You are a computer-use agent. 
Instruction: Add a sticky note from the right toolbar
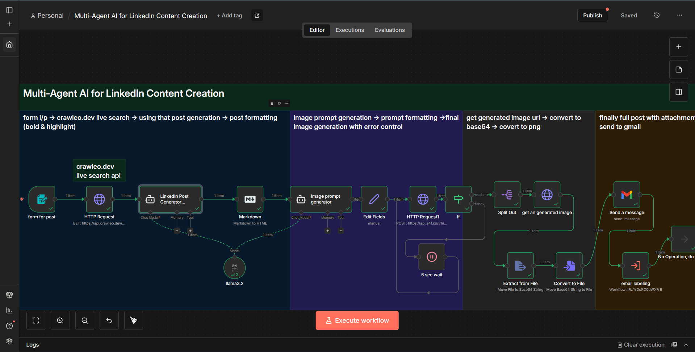tap(679, 70)
